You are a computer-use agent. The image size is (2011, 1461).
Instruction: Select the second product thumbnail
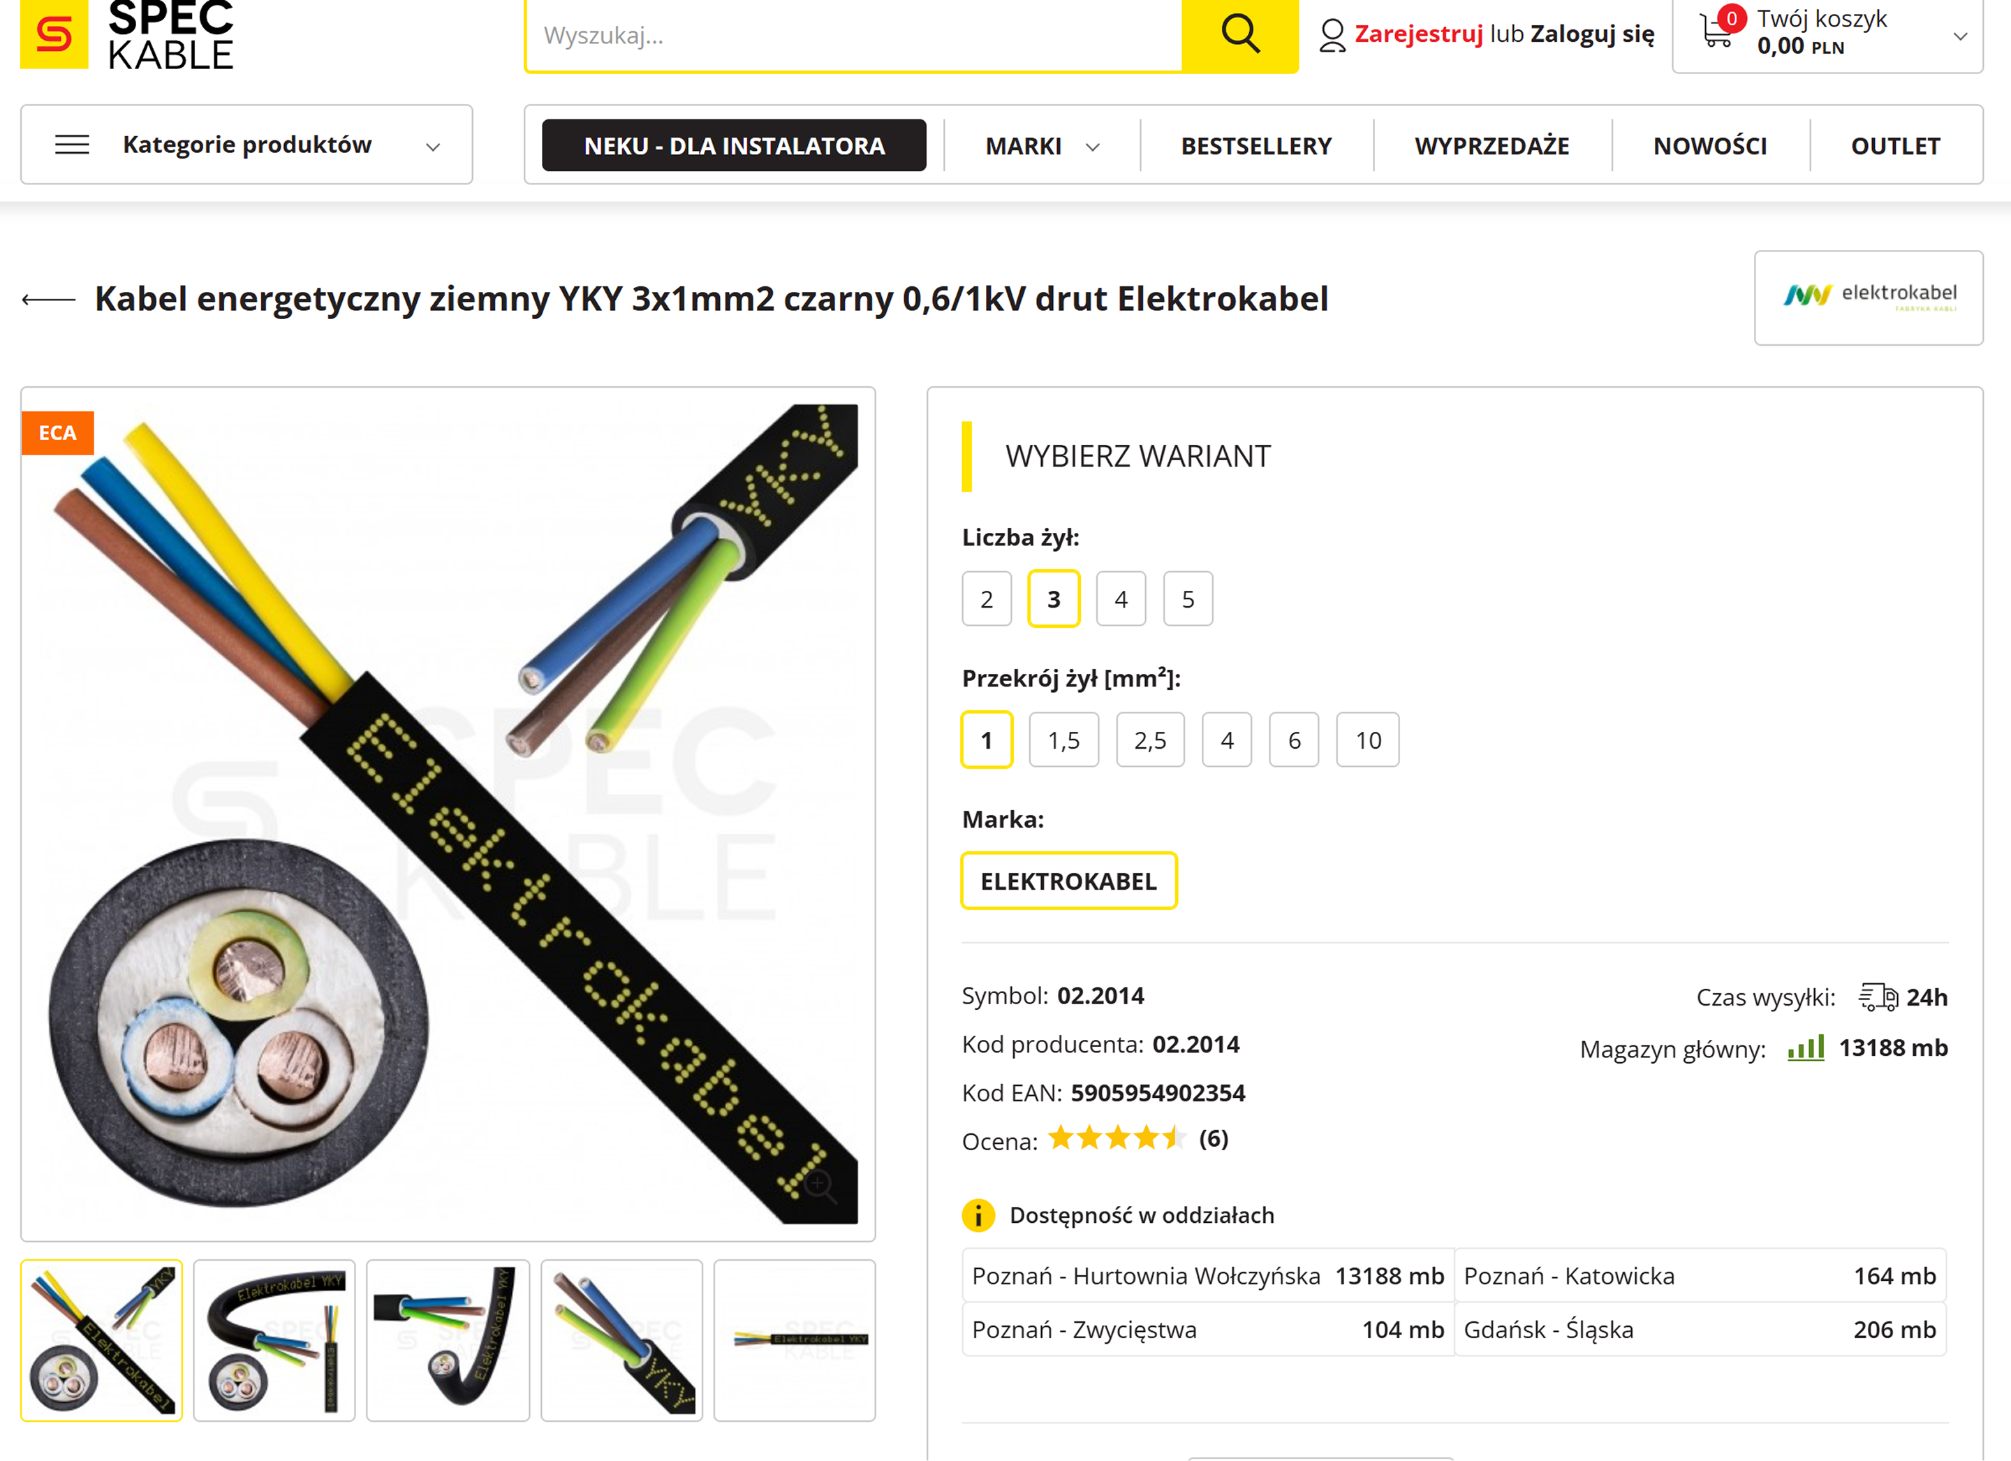tap(274, 1339)
